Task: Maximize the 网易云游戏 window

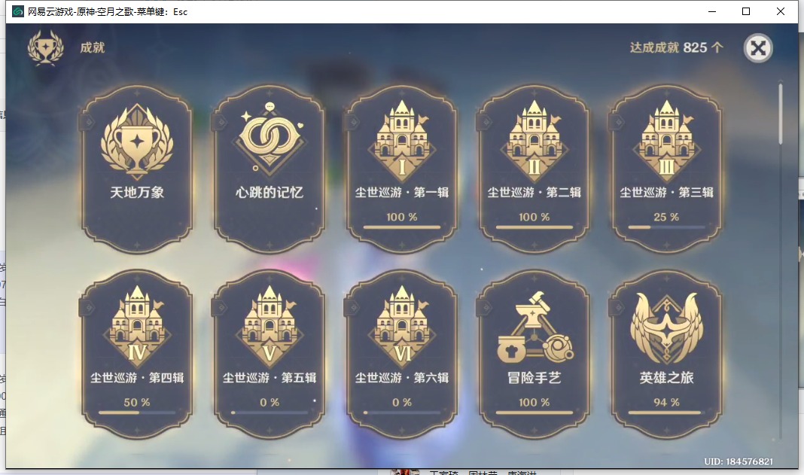Action: point(746,11)
